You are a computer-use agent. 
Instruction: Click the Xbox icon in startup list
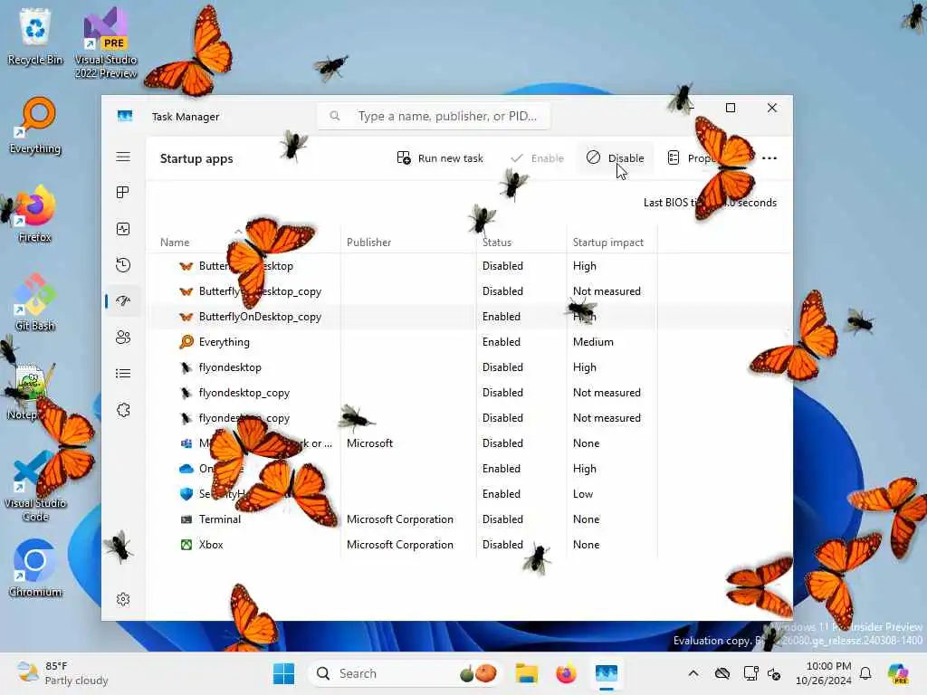186,544
